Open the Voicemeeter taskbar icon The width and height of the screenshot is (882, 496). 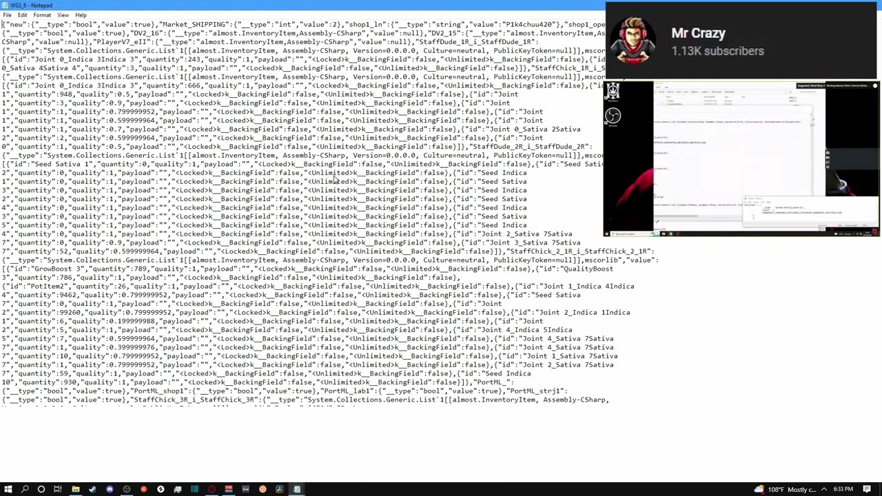coord(229,489)
